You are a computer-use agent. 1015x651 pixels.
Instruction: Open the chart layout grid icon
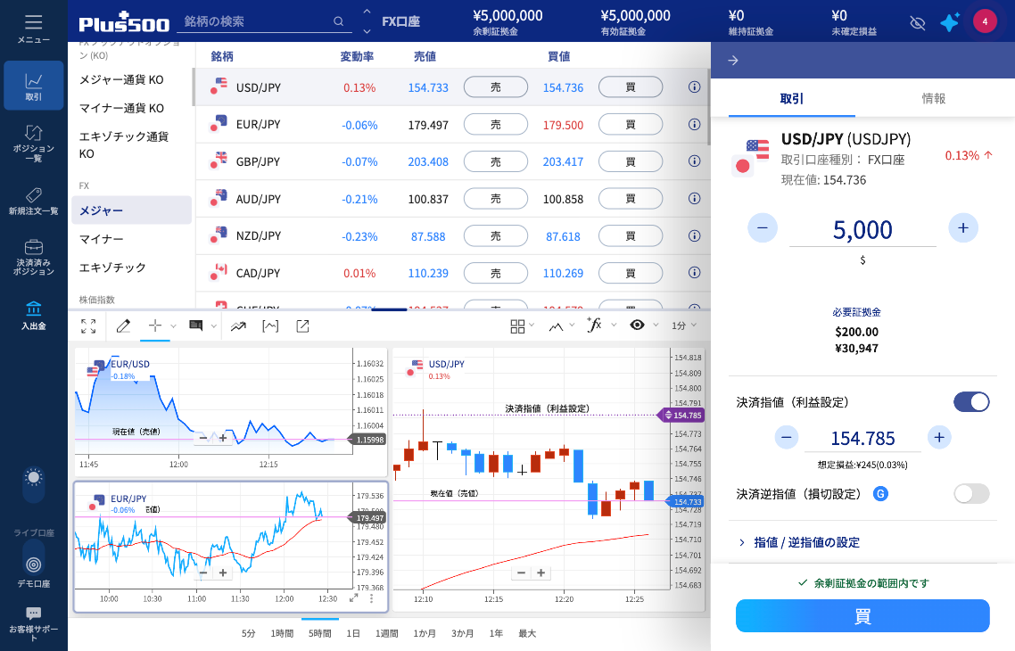click(520, 326)
